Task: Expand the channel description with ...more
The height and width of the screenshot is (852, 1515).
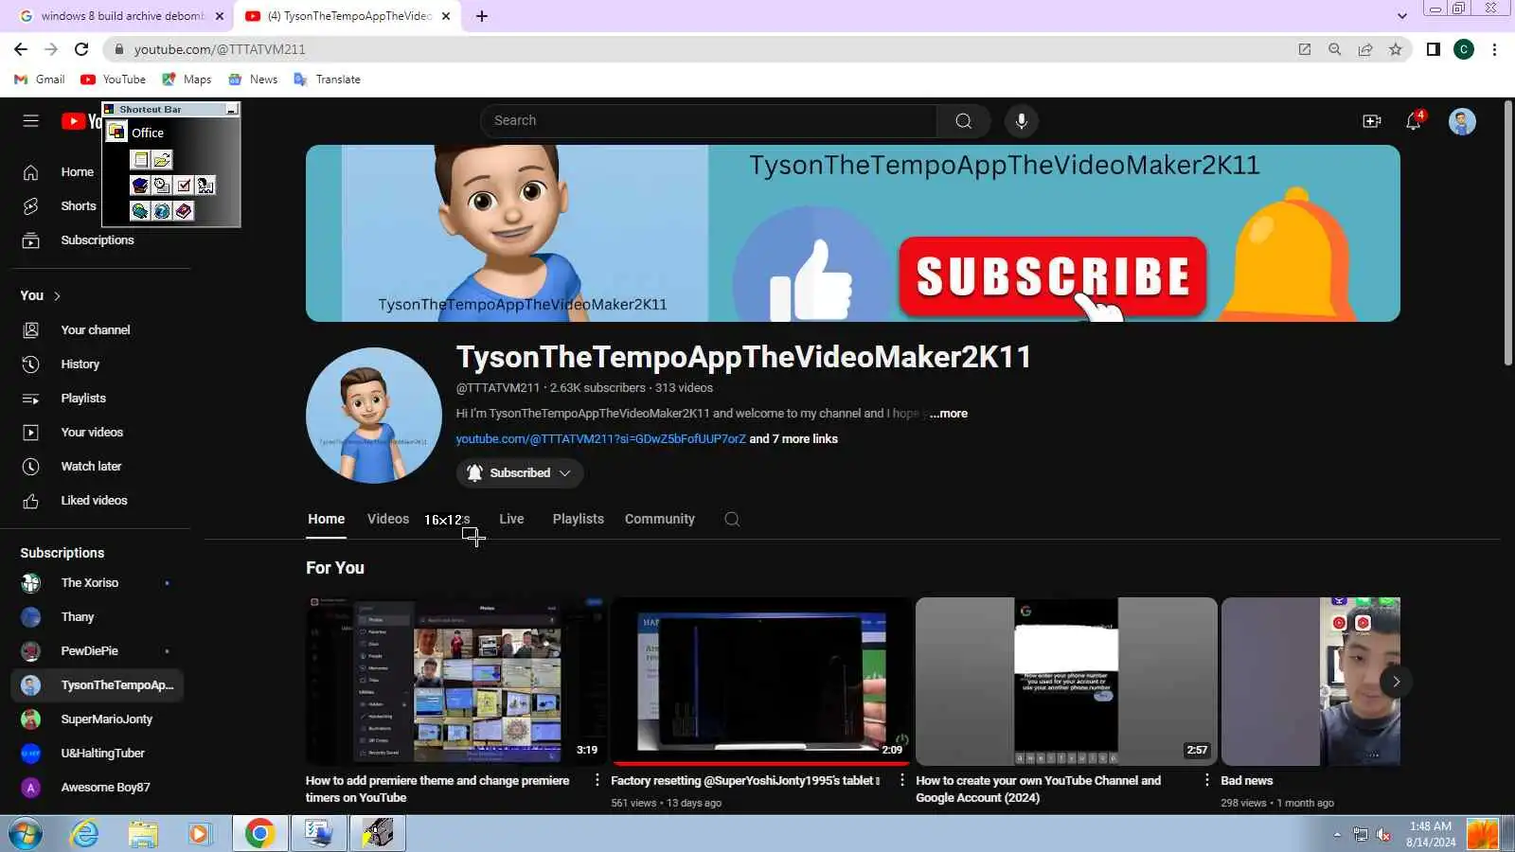Action: point(949,414)
